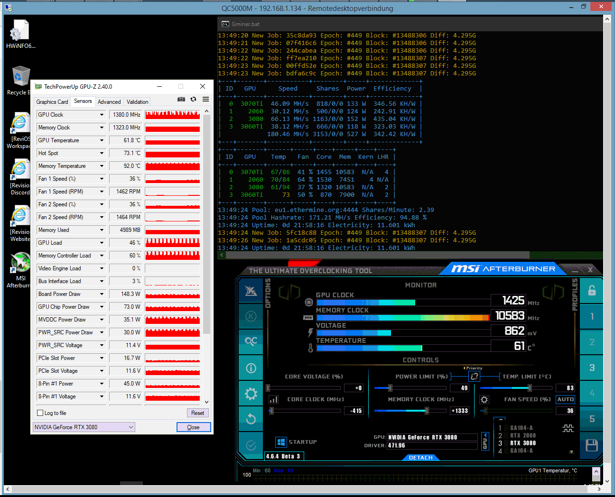Open the GPU-Z hamburger menu
Image resolution: width=615 pixels, height=497 pixels.
coord(205,99)
